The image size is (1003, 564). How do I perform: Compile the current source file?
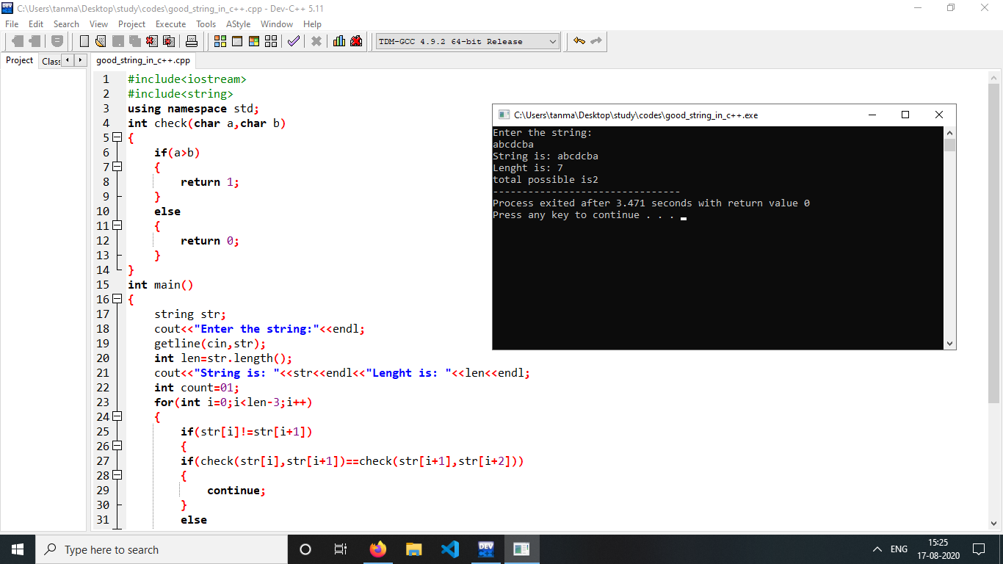click(220, 41)
